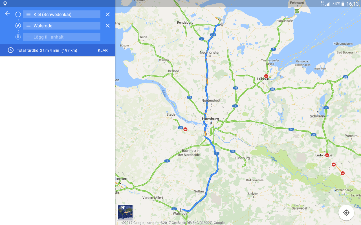Tap the location pin in the status bar
The height and width of the screenshot is (225, 361).
pyautogui.click(x=5, y=4)
